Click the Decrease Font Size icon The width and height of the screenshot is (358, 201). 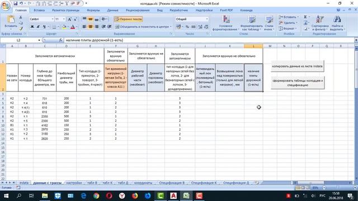point(75,19)
